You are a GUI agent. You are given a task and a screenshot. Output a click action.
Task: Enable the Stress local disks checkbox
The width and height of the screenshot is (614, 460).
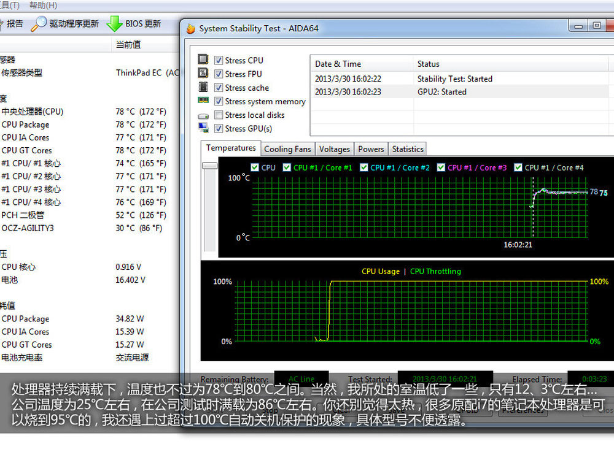219,115
